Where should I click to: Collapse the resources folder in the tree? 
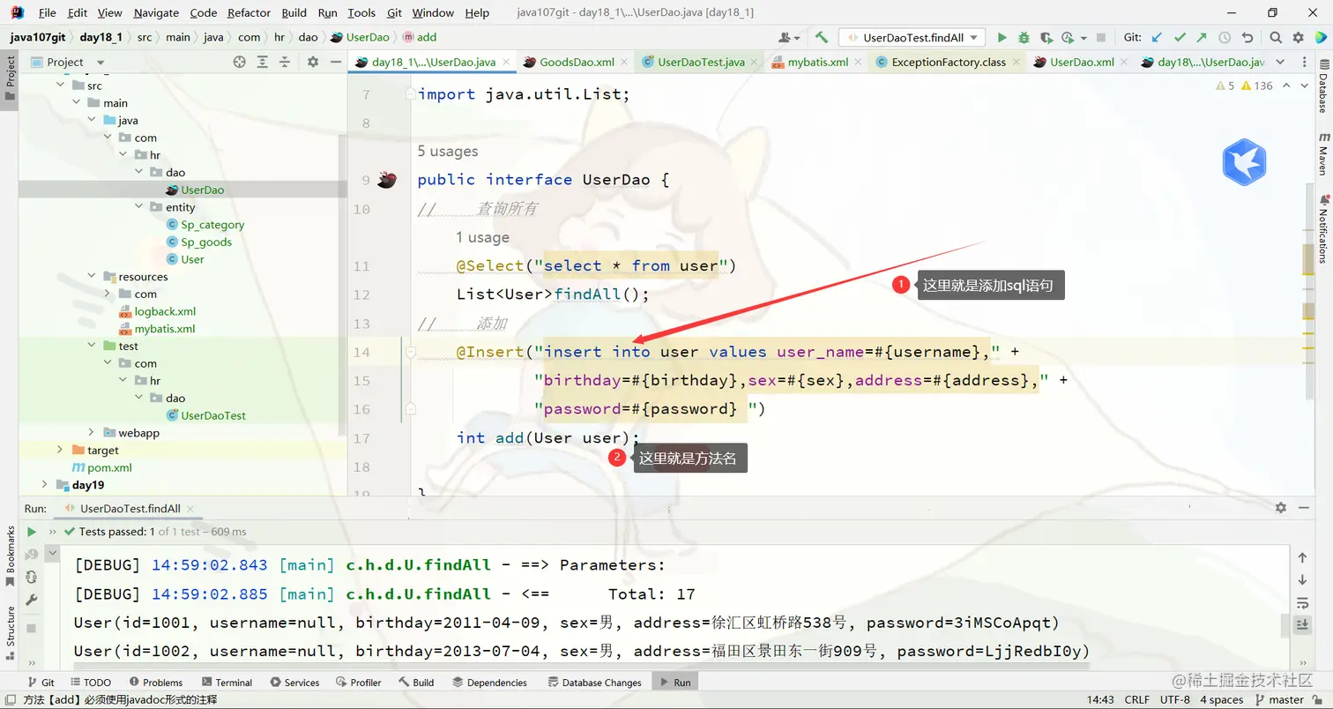click(x=93, y=277)
